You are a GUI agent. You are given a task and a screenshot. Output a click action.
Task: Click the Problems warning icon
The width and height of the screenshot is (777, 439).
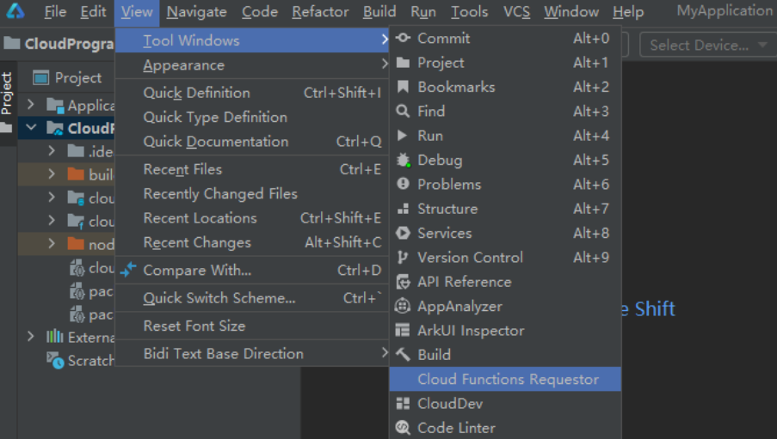[x=403, y=184]
